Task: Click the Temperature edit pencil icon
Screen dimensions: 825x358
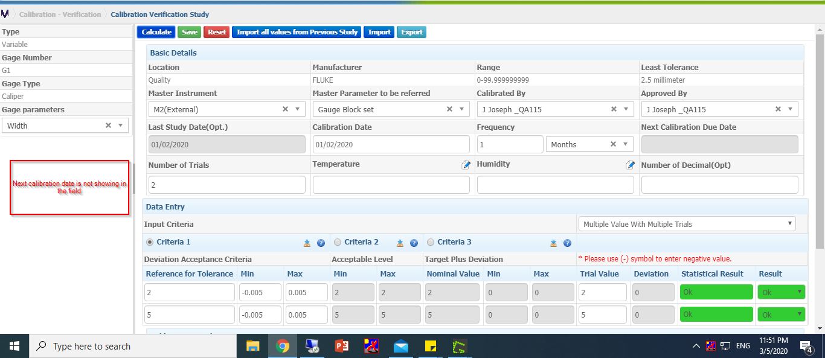Action: [466, 165]
